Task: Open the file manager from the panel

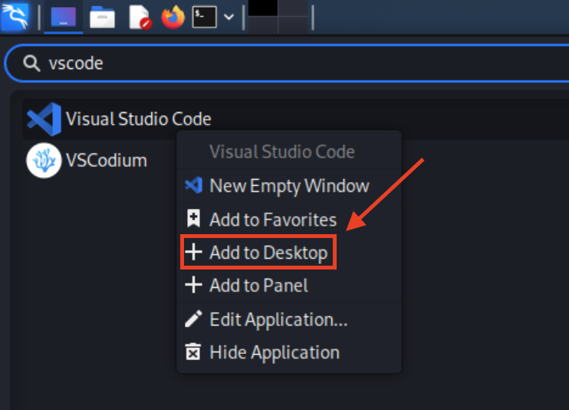Action: 102,17
